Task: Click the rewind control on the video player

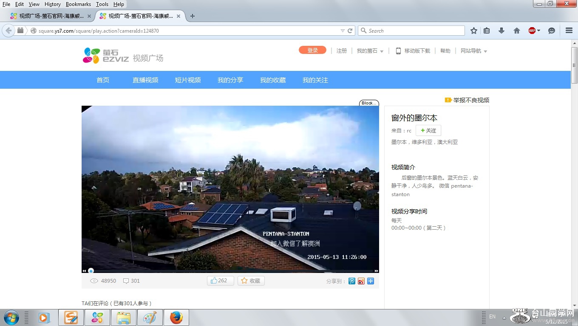Action: pyautogui.click(x=84, y=271)
